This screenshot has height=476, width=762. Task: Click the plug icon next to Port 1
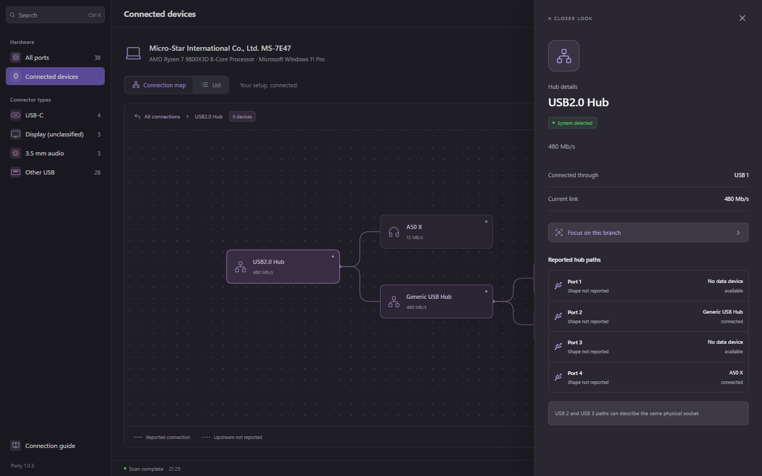[x=558, y=286]
